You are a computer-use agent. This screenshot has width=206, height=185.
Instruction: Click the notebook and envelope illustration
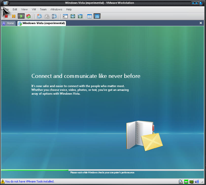pyautogui.click(x=145, y=136)
